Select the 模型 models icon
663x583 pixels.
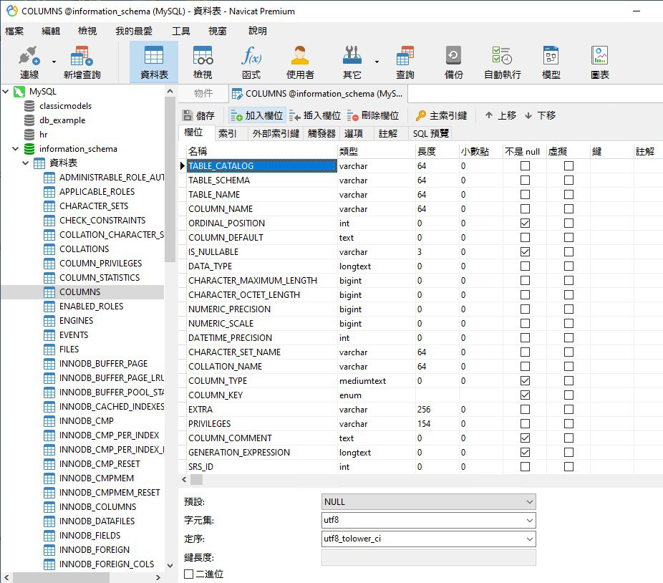[552, 61]
